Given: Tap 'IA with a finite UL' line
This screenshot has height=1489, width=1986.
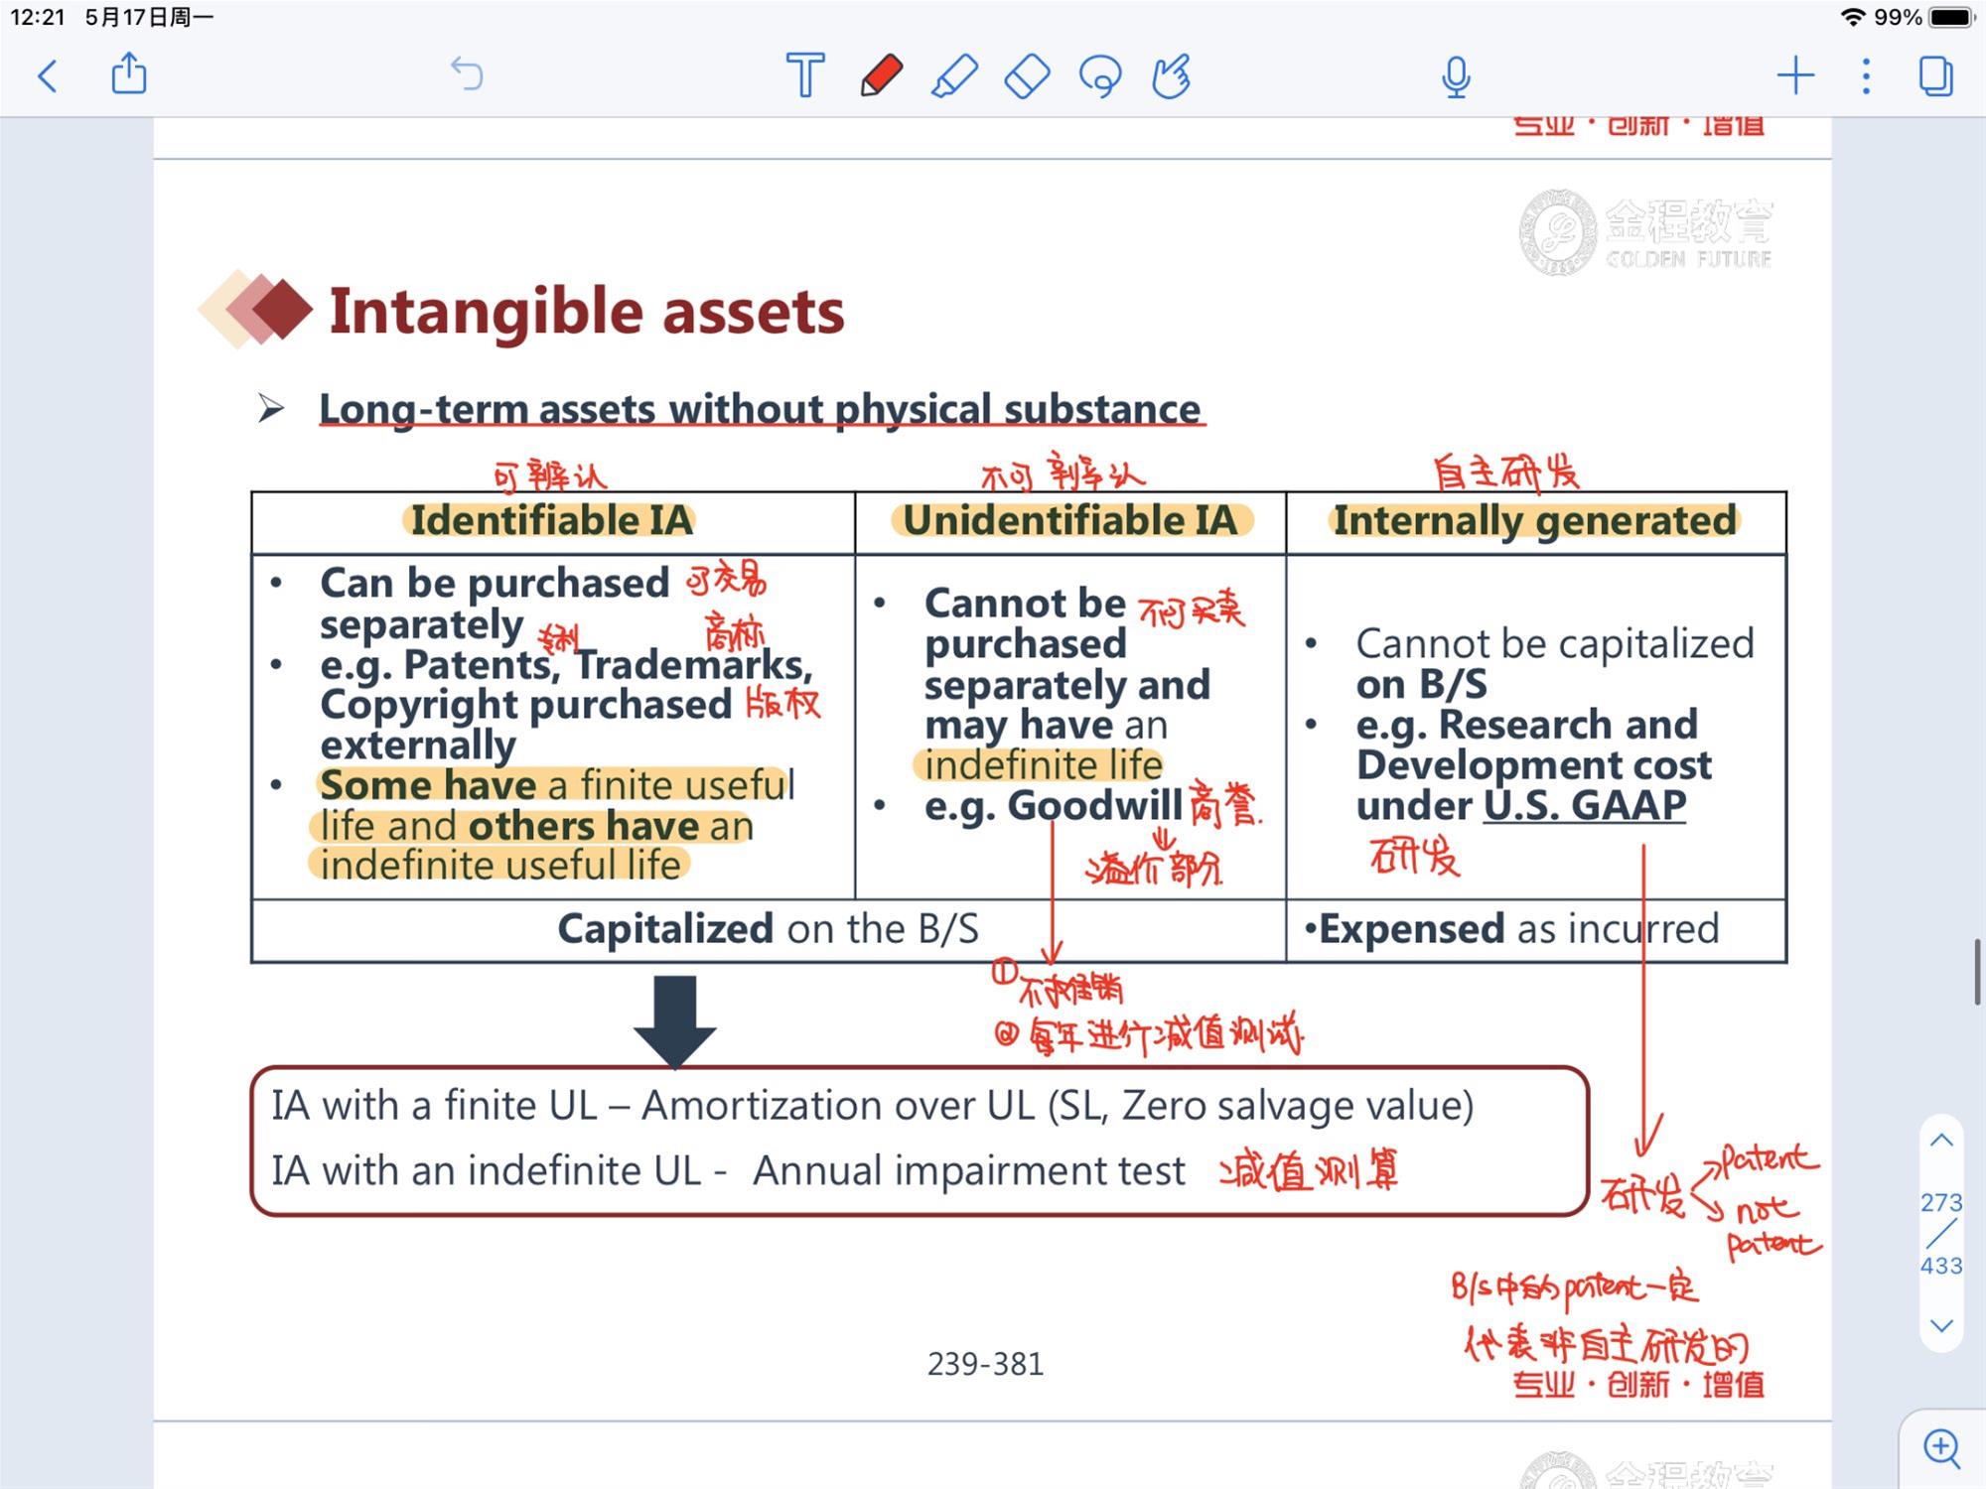Looking at the screenshot, I should coord(872,1105).
